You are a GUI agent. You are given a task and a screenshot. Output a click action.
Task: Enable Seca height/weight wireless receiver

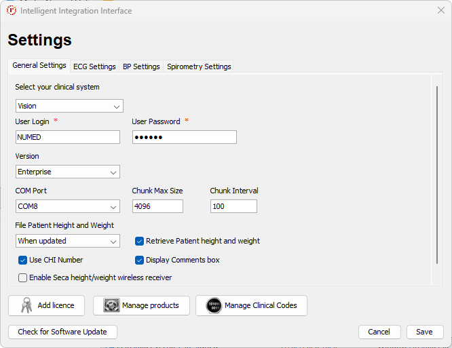click(x=23, y=277)
